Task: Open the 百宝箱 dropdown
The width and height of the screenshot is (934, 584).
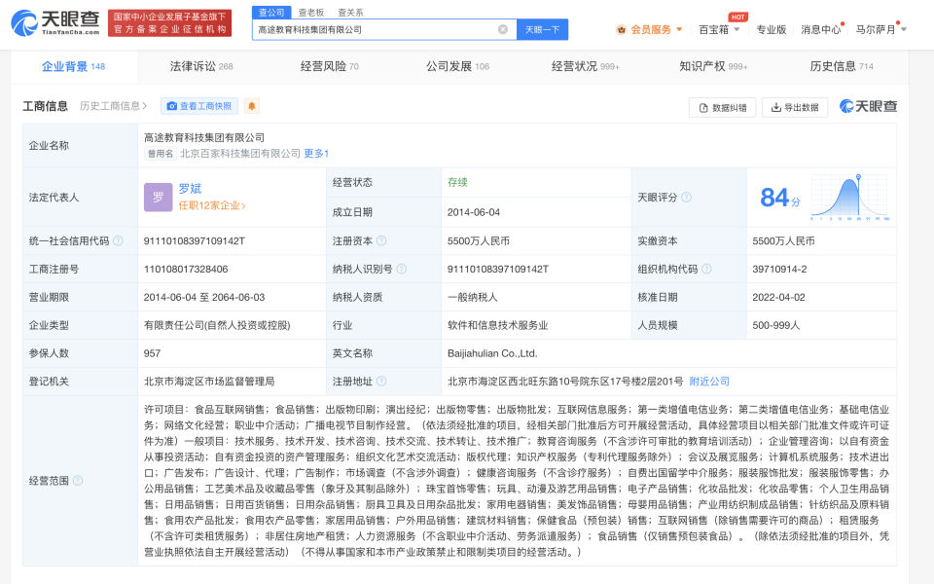Action: [x=719, y=29]
